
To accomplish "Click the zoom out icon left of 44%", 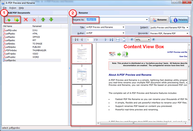I will point(132,40).
